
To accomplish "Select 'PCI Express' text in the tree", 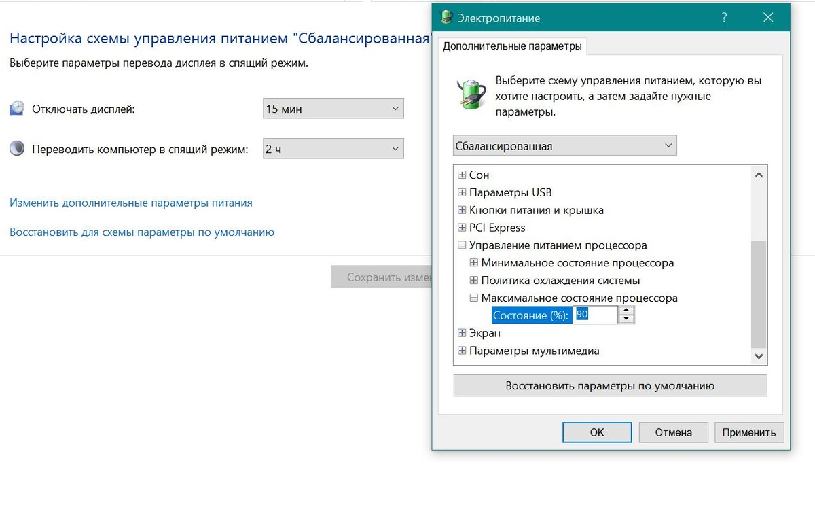I will click(x=497, y=228).
